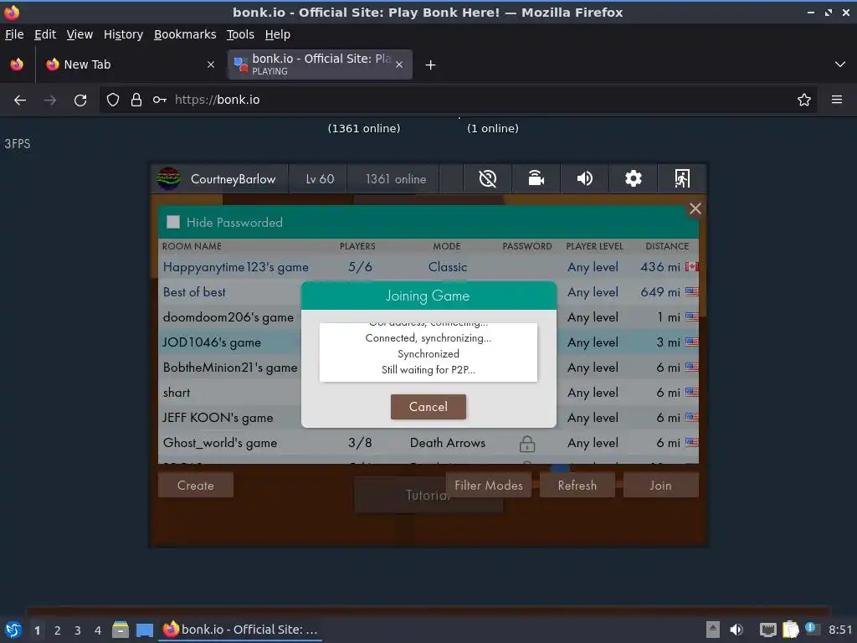Bookmark this page with the star
857x643 pixels.
(x=804, y=100)
